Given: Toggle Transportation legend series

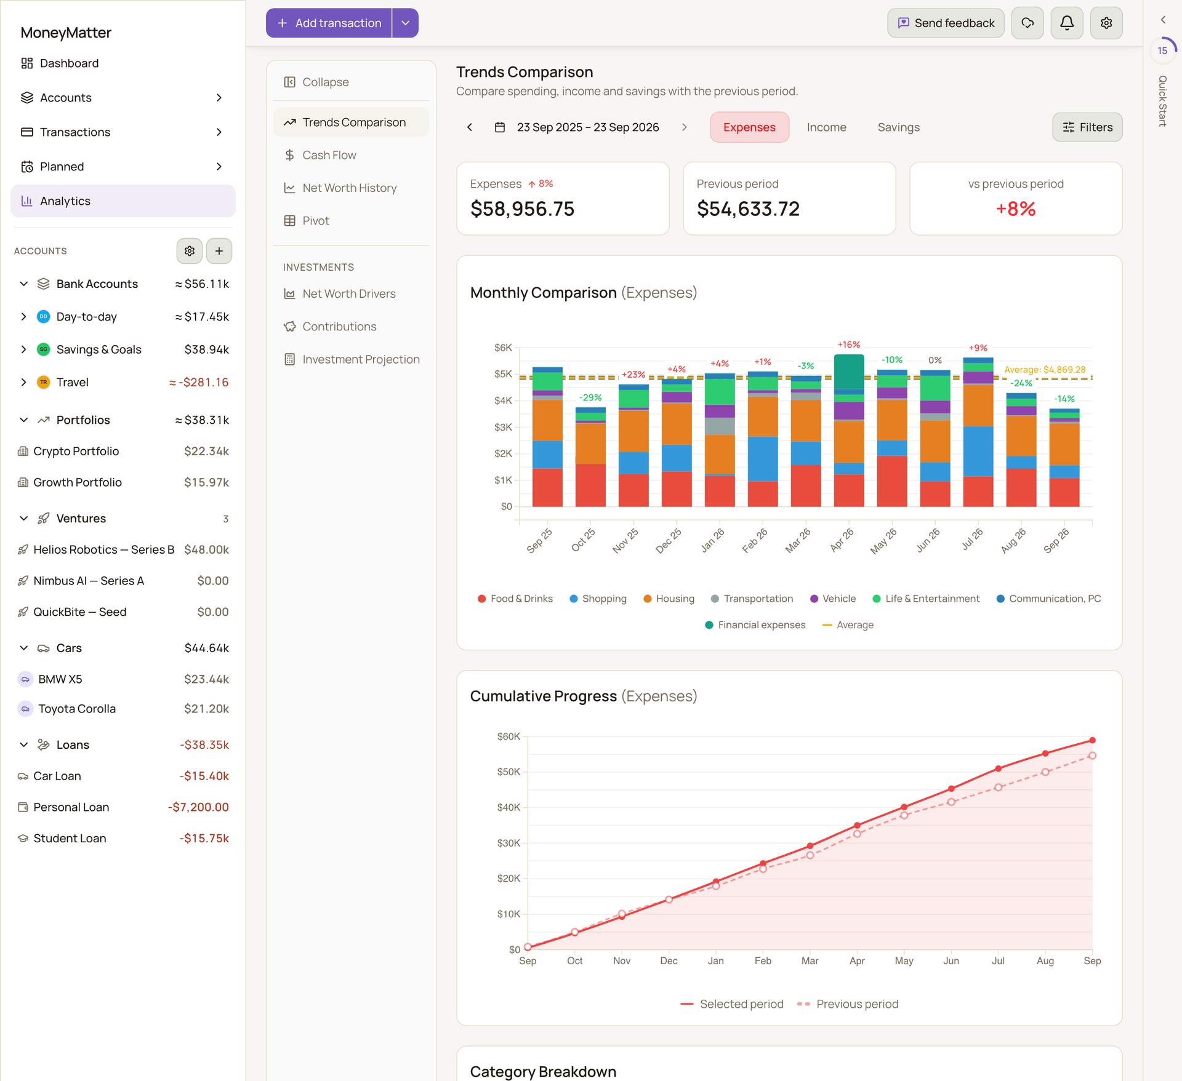Looking at the screenshot, I should (x=752, y=599).
